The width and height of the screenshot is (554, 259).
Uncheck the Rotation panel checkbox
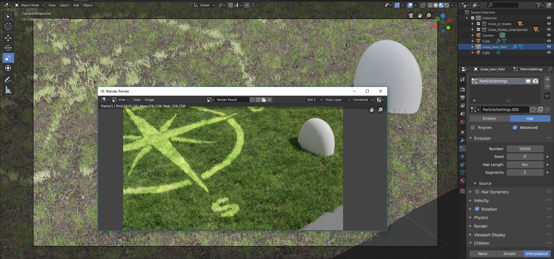point(477,209)
